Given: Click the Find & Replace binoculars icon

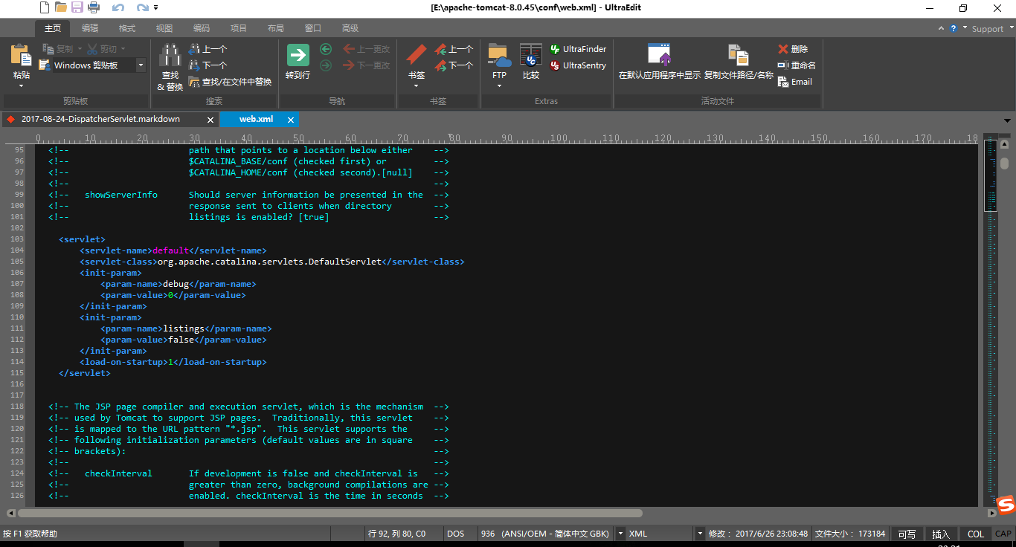Looking at the screenshot, I should [170, 56].
